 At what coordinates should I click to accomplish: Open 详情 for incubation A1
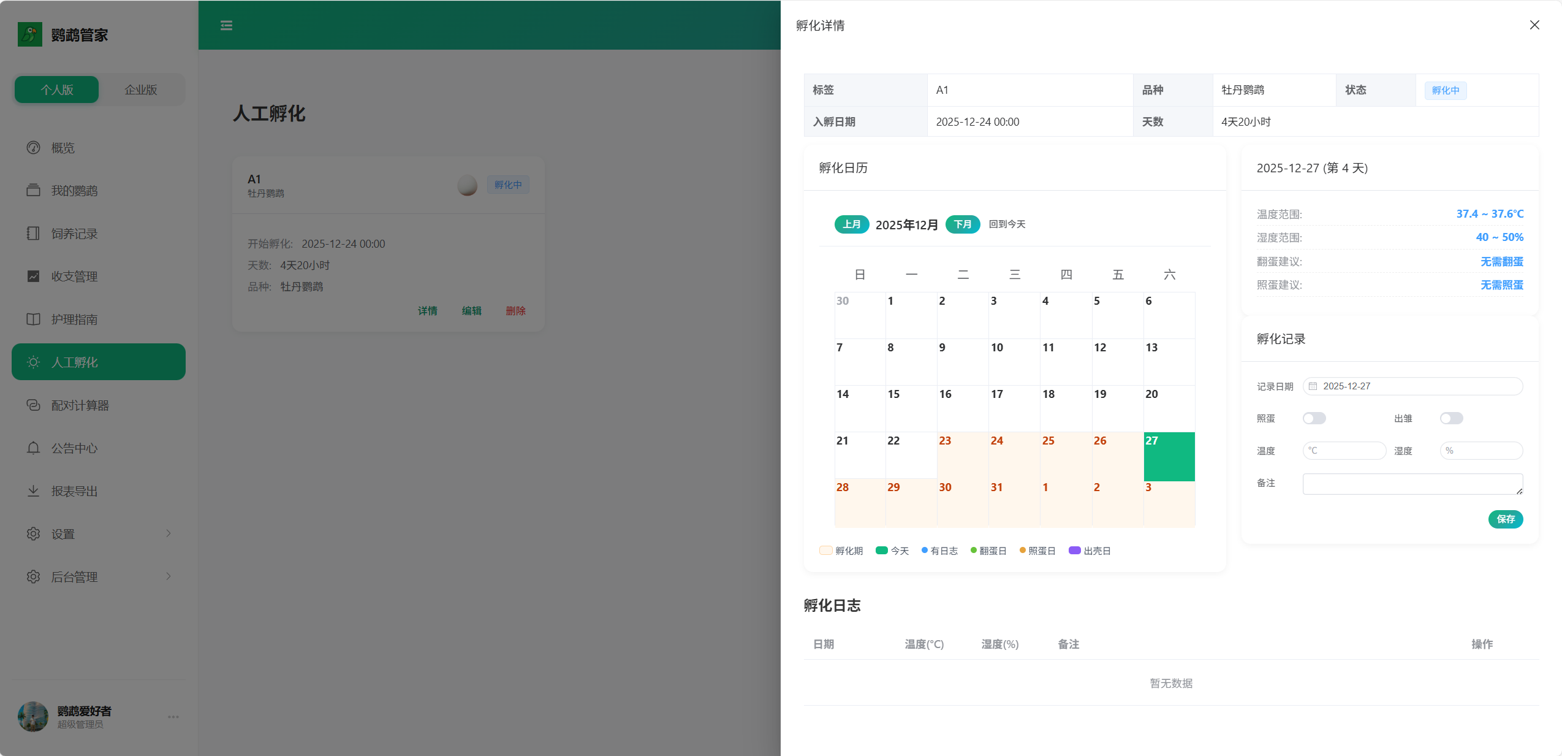click(x=427, y=311)
